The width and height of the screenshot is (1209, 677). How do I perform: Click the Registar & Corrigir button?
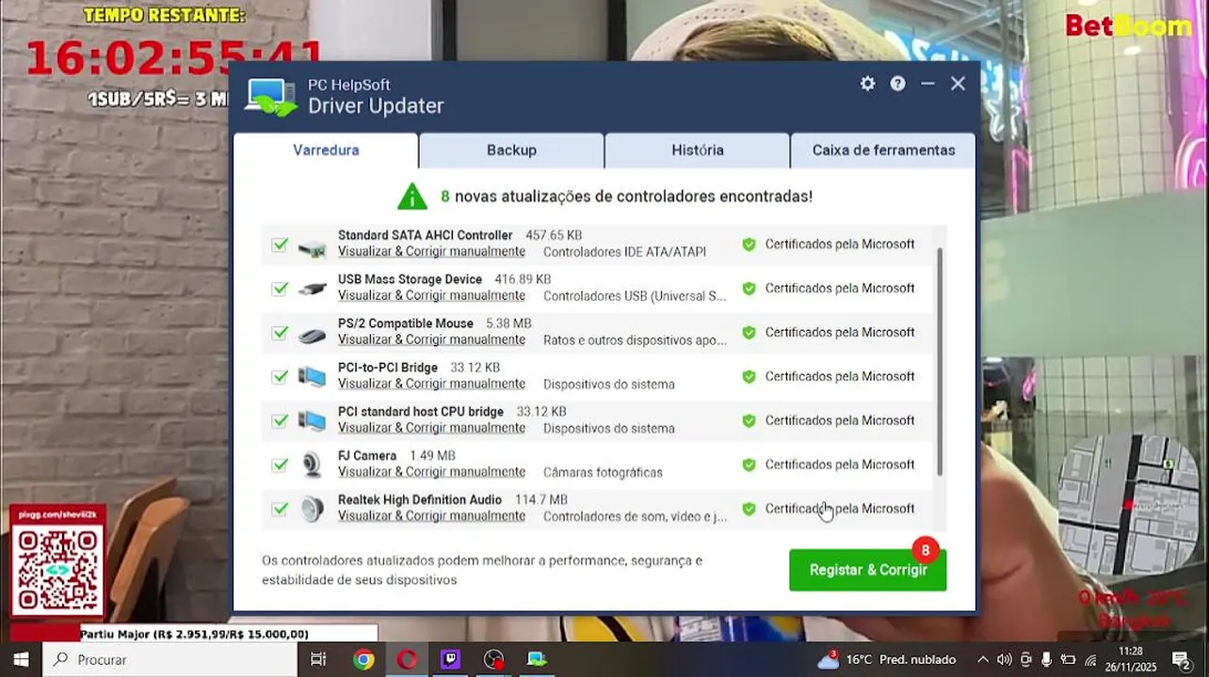point(868,570)
